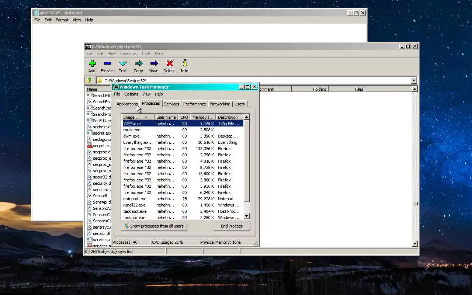Sort processes by Image Name column
The height and width of the screenshot is (295, 472).
pyautogui.click(x=138, y=117)
